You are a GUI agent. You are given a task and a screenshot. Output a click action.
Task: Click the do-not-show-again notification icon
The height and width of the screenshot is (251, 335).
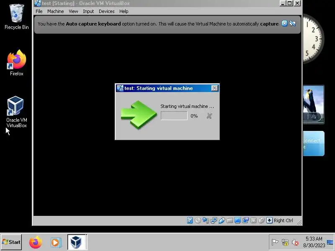[x=293, y=23]
